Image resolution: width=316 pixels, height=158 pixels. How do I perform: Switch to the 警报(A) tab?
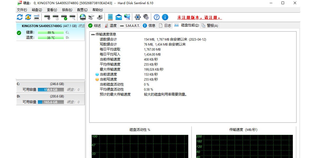[210, 26]
